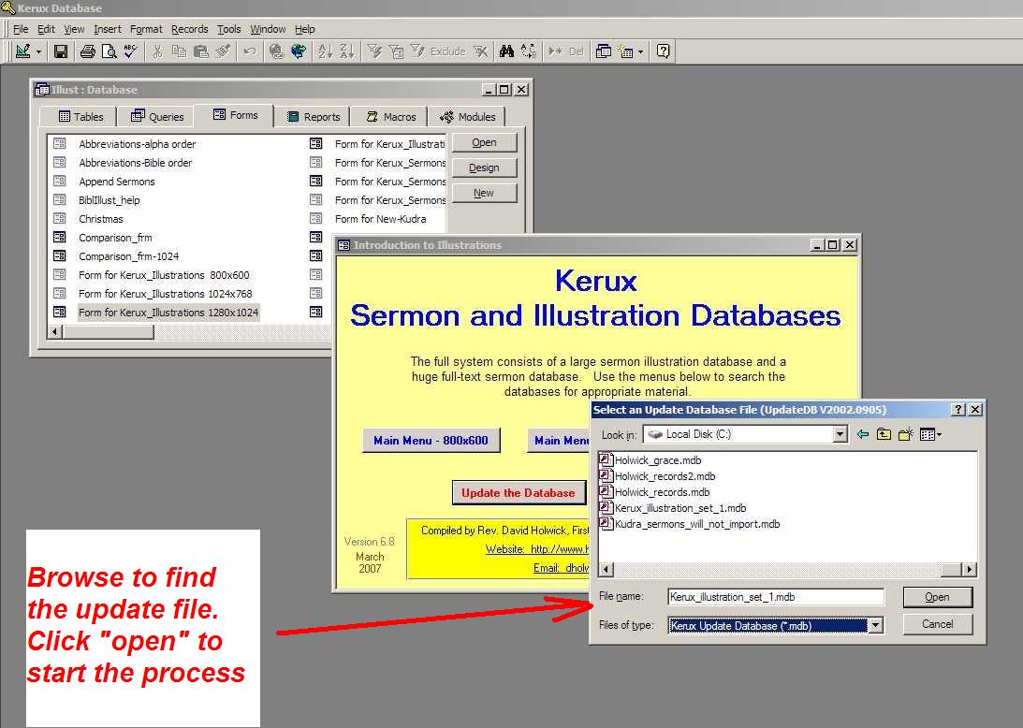This screenshot has height=728, width=1023.
Task: Click the Paste clipboard icon
Action: (x=201, y=51)
